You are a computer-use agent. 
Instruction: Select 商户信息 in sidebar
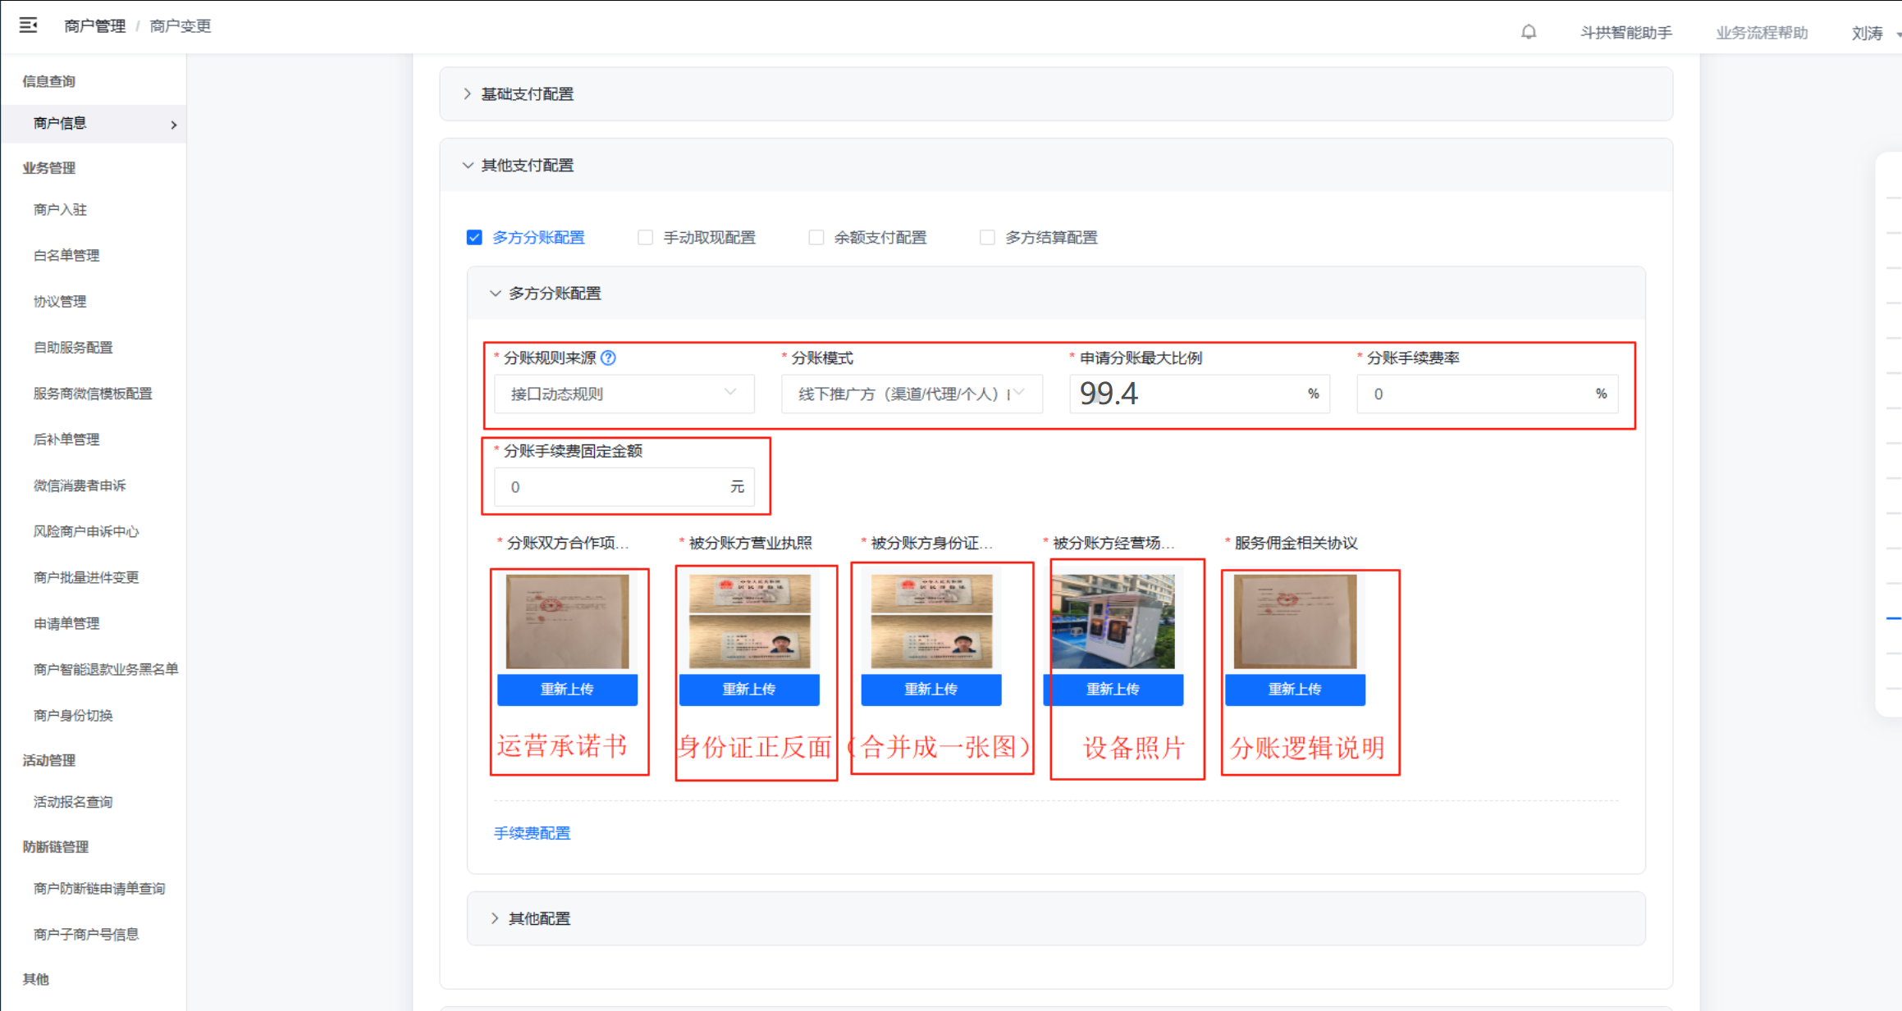coord(94,123)
